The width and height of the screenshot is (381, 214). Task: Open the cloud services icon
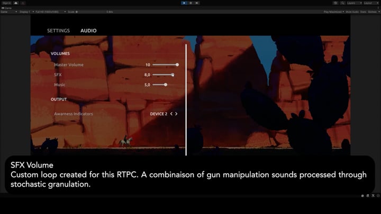[x=16, y=3]
